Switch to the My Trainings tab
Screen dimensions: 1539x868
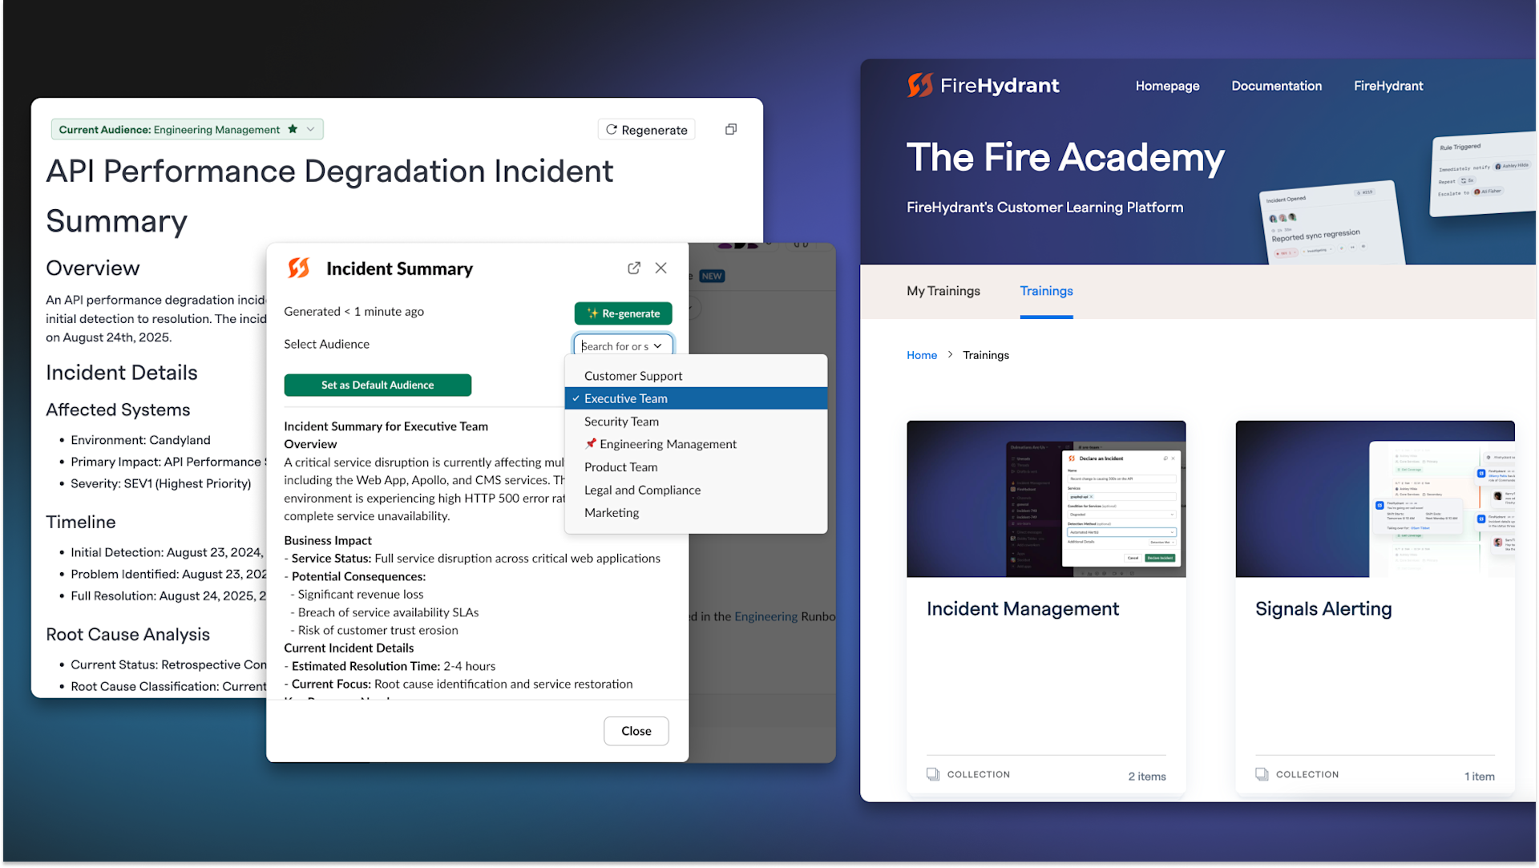[943, 291]
